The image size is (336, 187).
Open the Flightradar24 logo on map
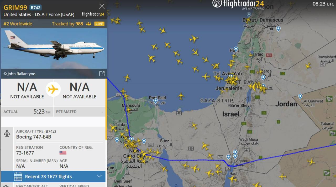click(x=238, y=4)
